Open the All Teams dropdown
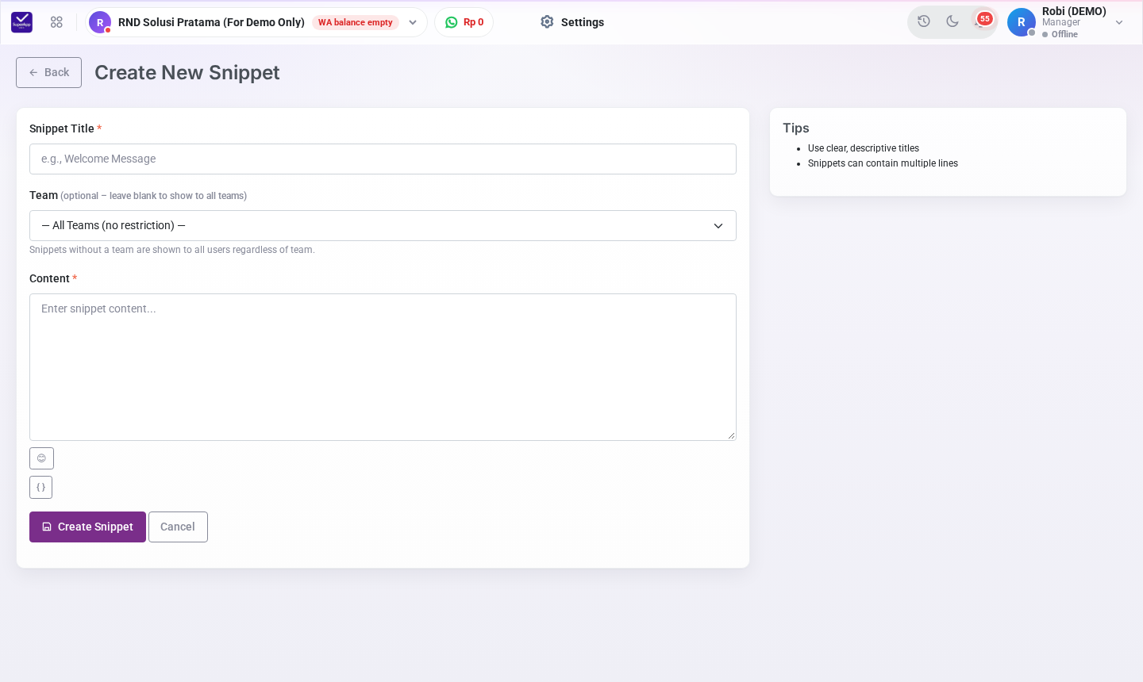 383,225
